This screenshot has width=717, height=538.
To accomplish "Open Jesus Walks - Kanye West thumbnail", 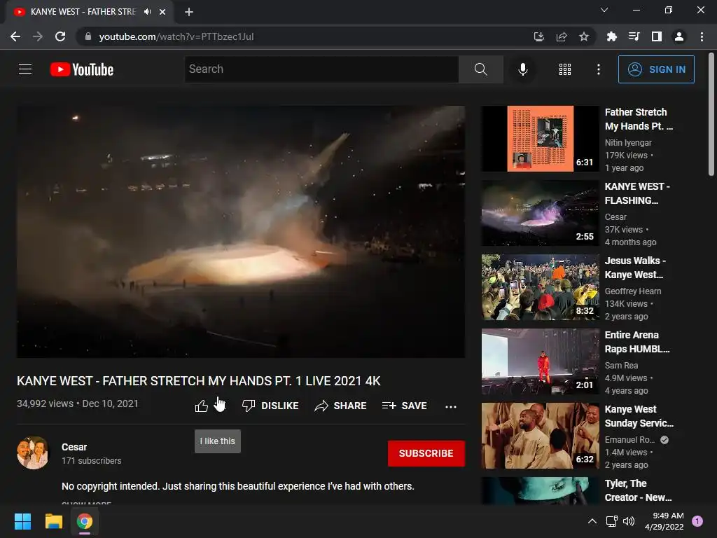I will point(540,287).
